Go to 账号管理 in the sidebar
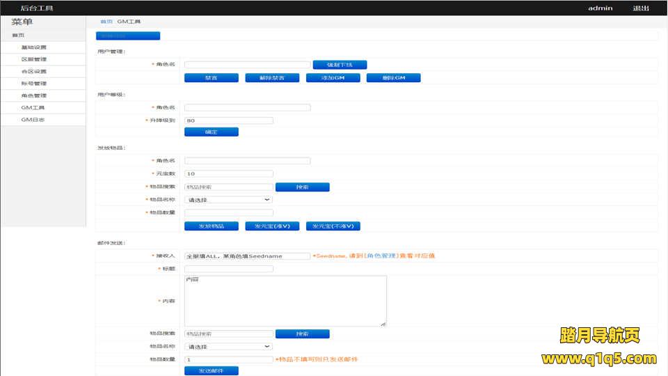This screenshot has width=668, height=376. pyautogui.click(x=33, y=84)
